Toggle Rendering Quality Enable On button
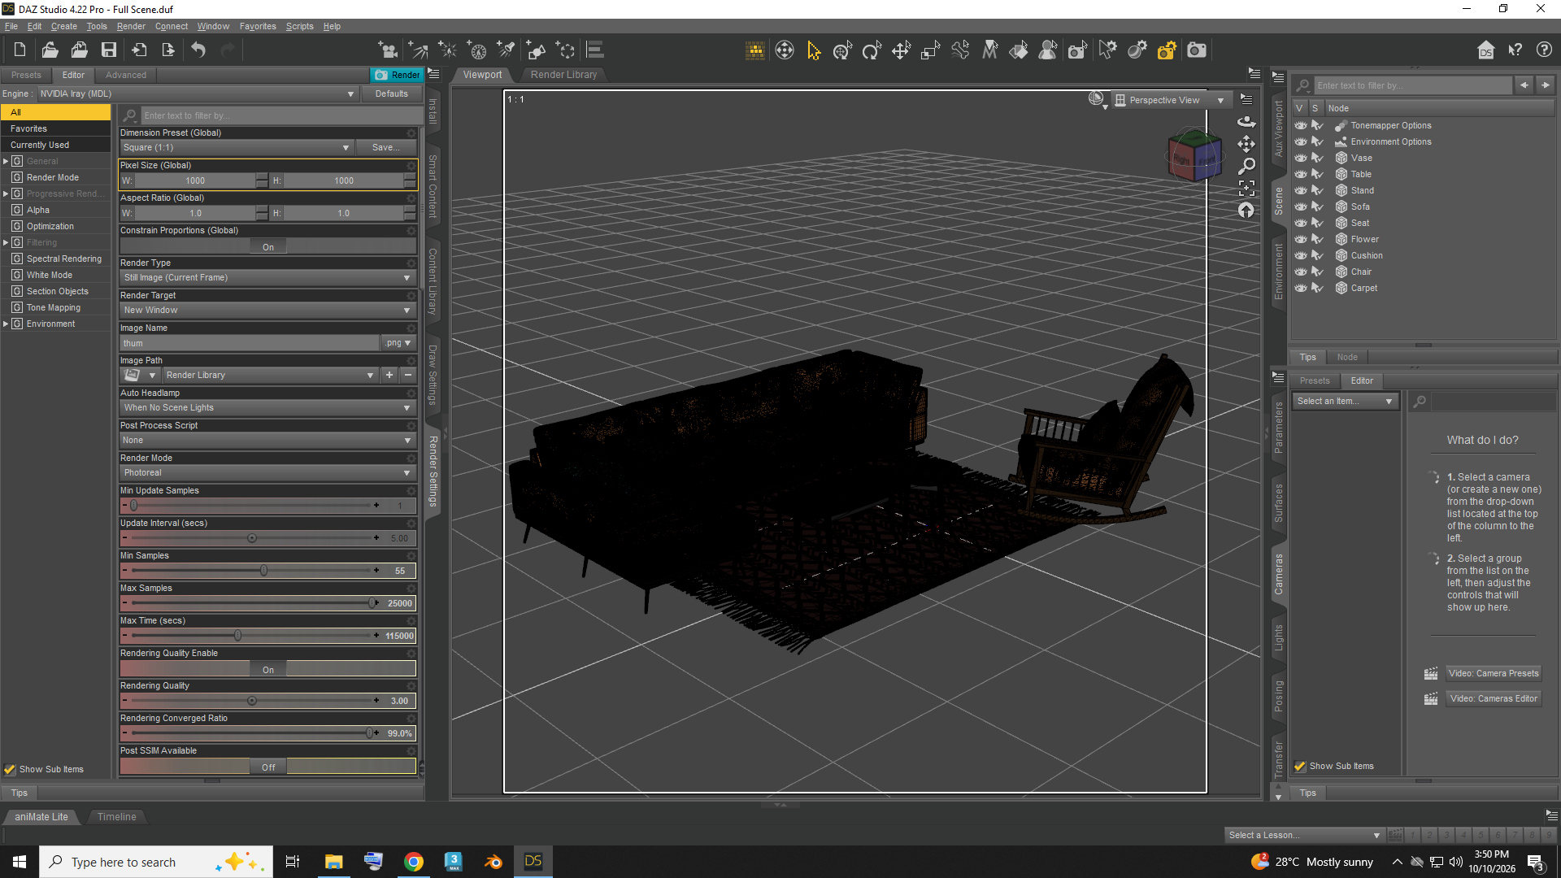The image size is (1561, 878). (268, 670)
